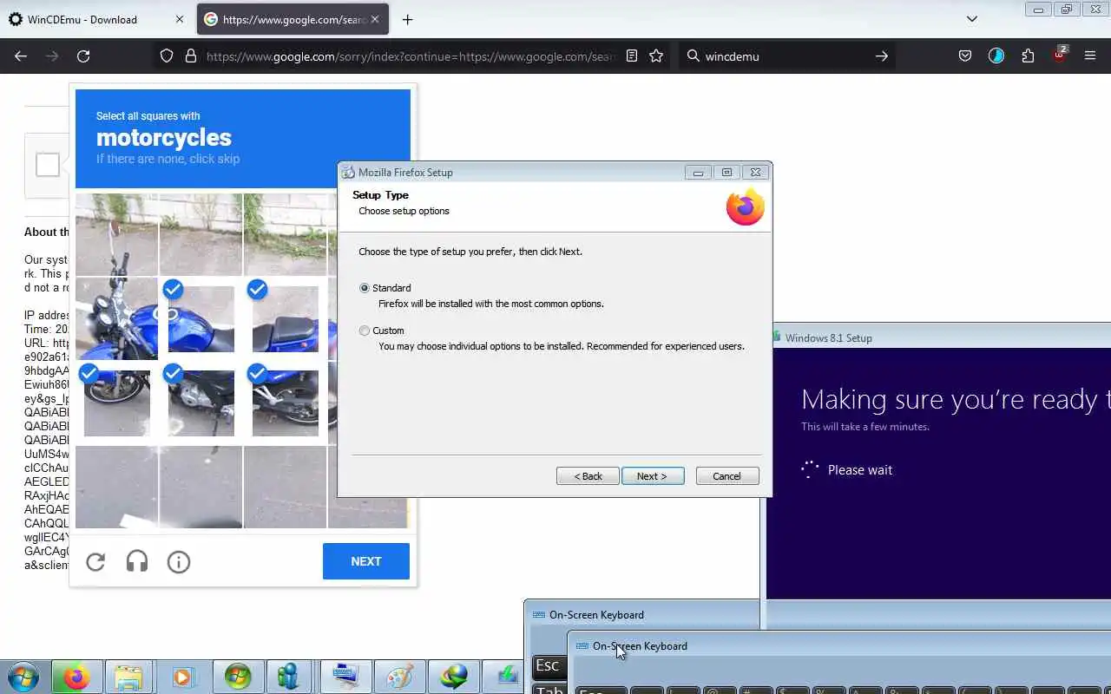Screen dimensions: 1111x694
Task: Click the blue NEXT captcha button
Action: pos(366,561)
